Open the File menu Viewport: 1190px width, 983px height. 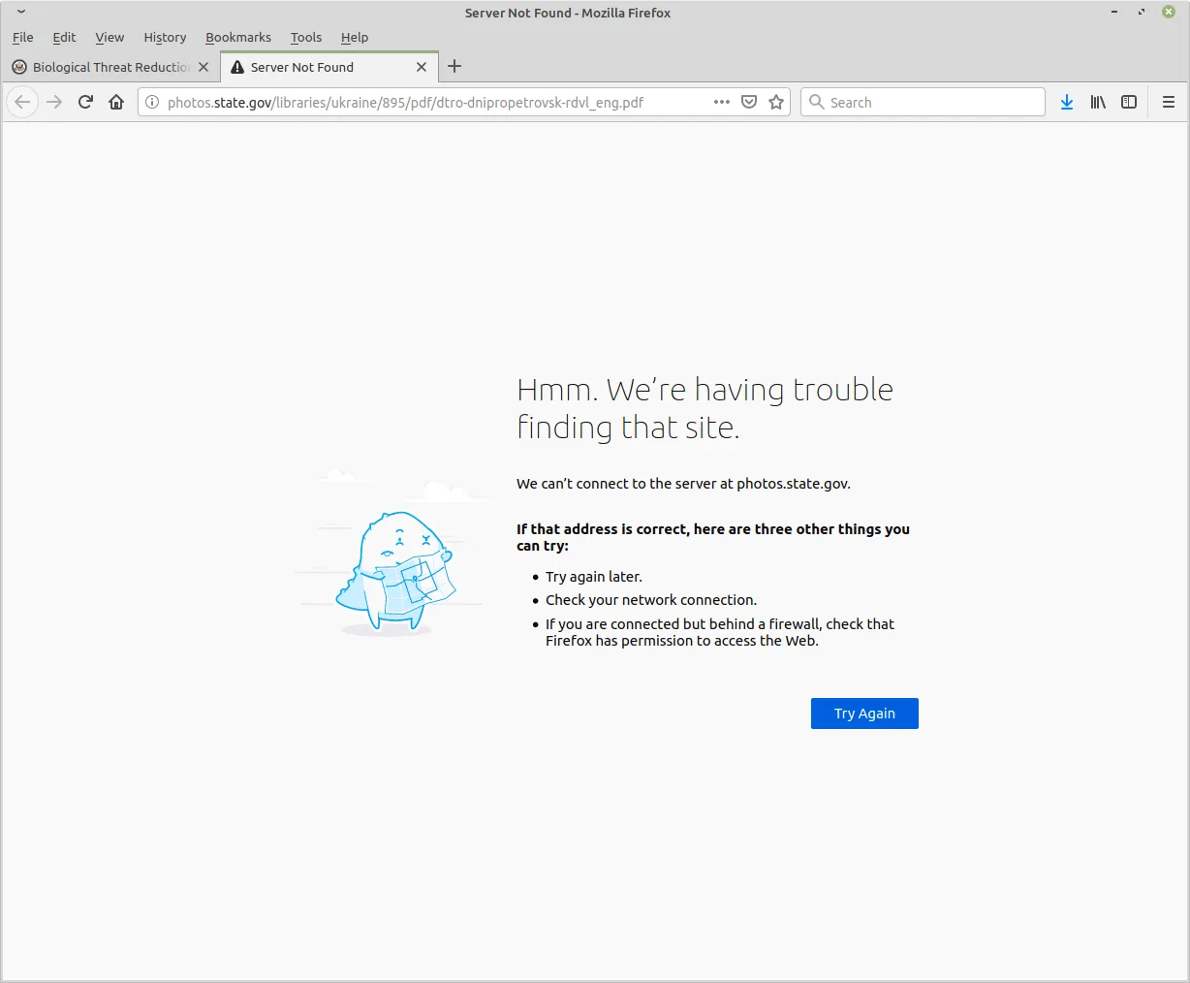(x=23, y=37)
